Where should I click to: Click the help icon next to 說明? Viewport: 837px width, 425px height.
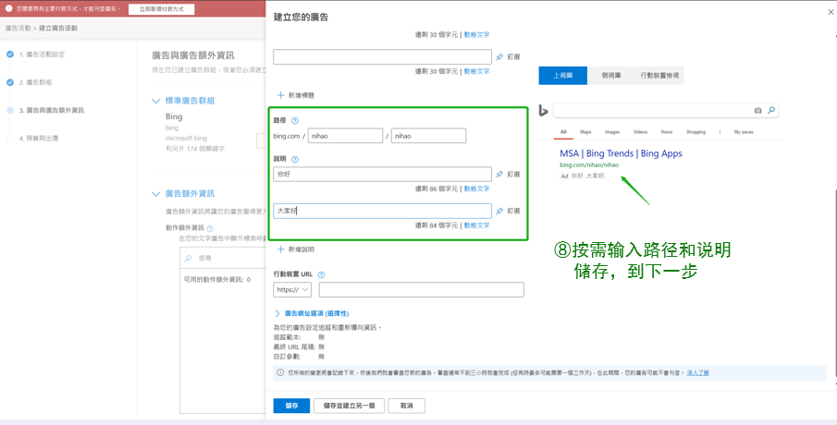coord(295,160)
